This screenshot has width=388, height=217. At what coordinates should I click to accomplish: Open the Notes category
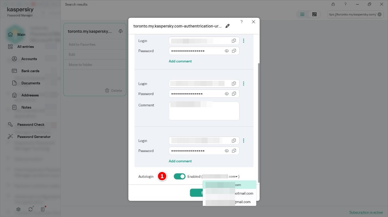pos(26,107)
